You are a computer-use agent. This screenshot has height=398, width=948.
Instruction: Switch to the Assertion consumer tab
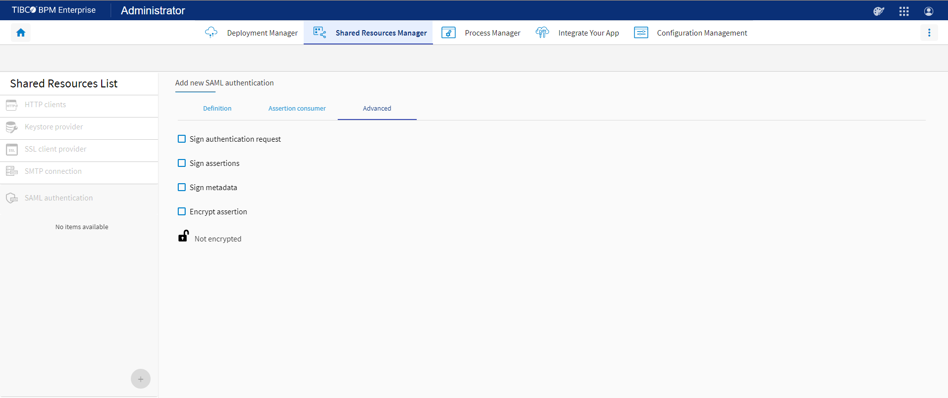coord(297,109)
